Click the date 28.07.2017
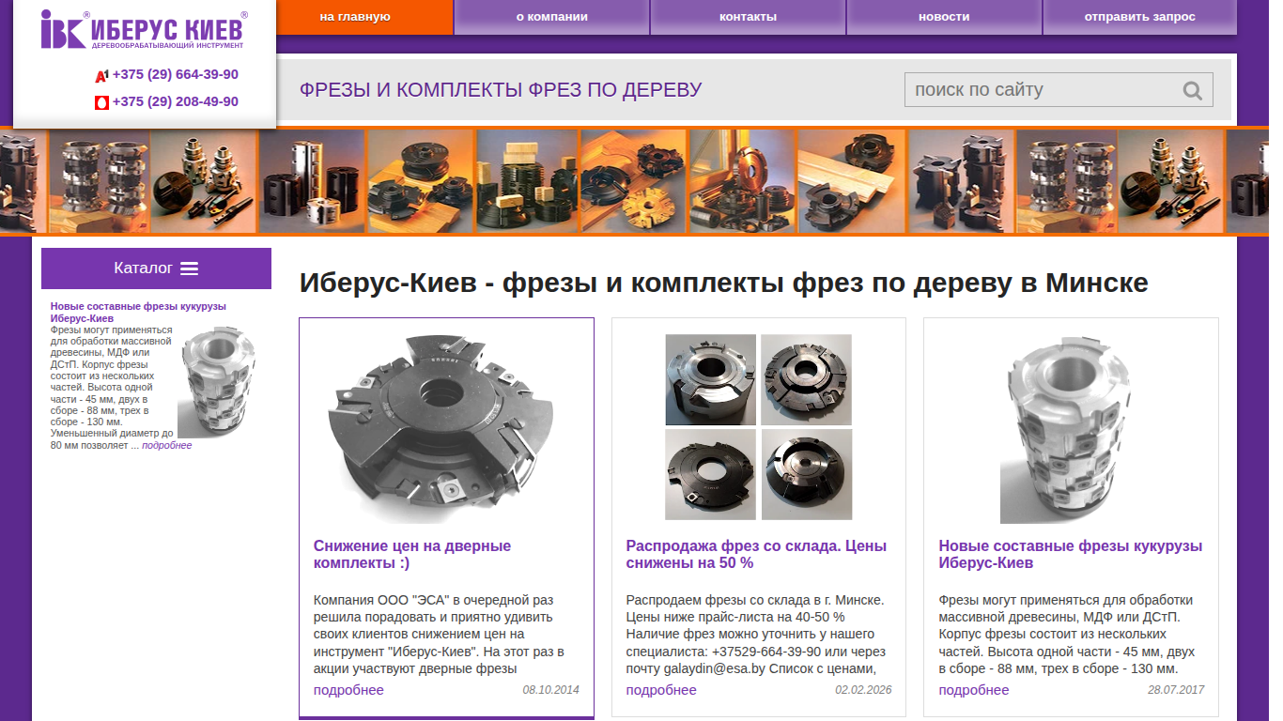Screen dimensions: 1283x721 click(x=1176, y=690)
